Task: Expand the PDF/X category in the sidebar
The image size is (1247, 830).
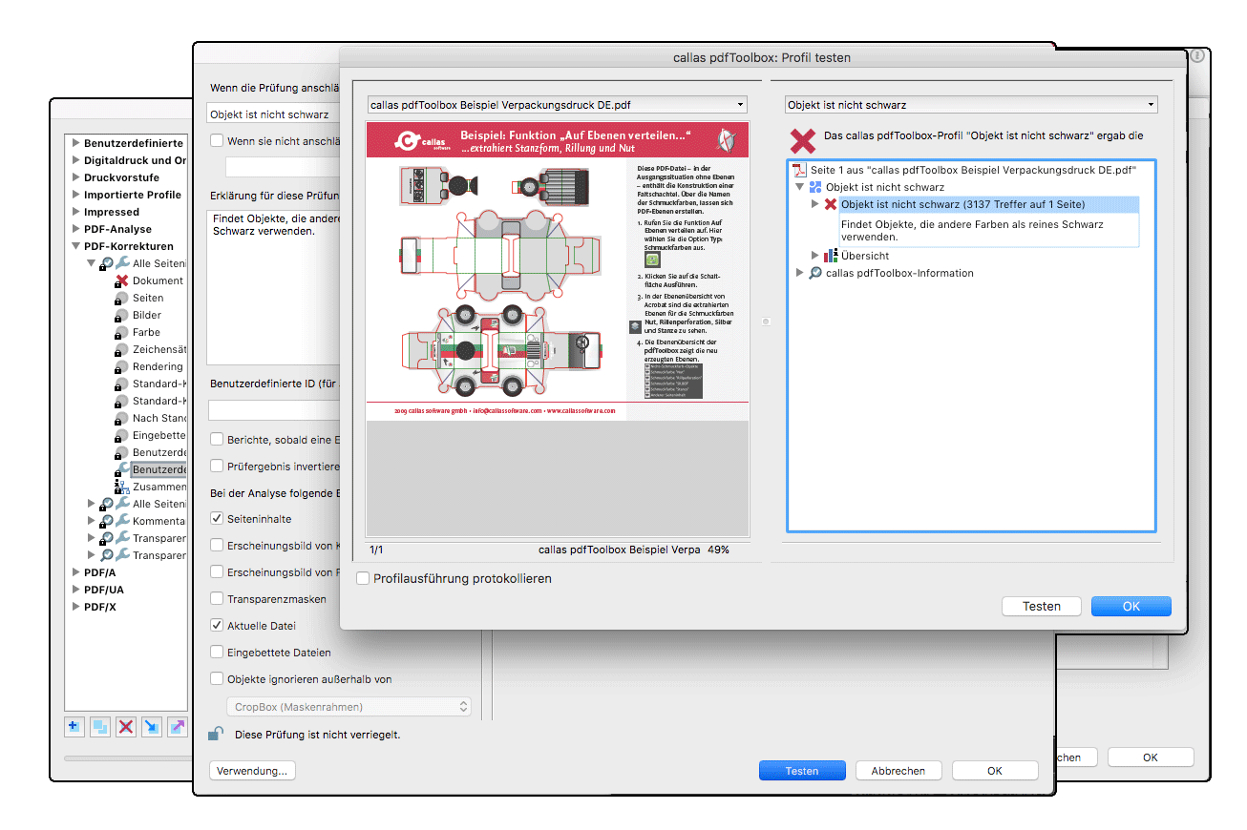Action: pos(76,606)
